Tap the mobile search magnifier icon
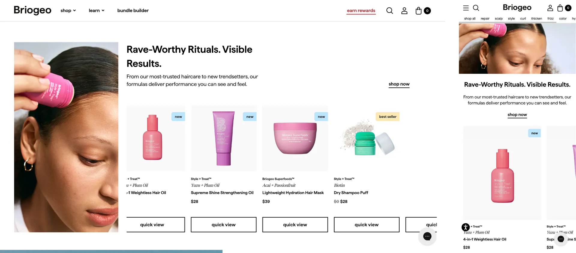Screen dimensions: 576x253 click(476, 8)
